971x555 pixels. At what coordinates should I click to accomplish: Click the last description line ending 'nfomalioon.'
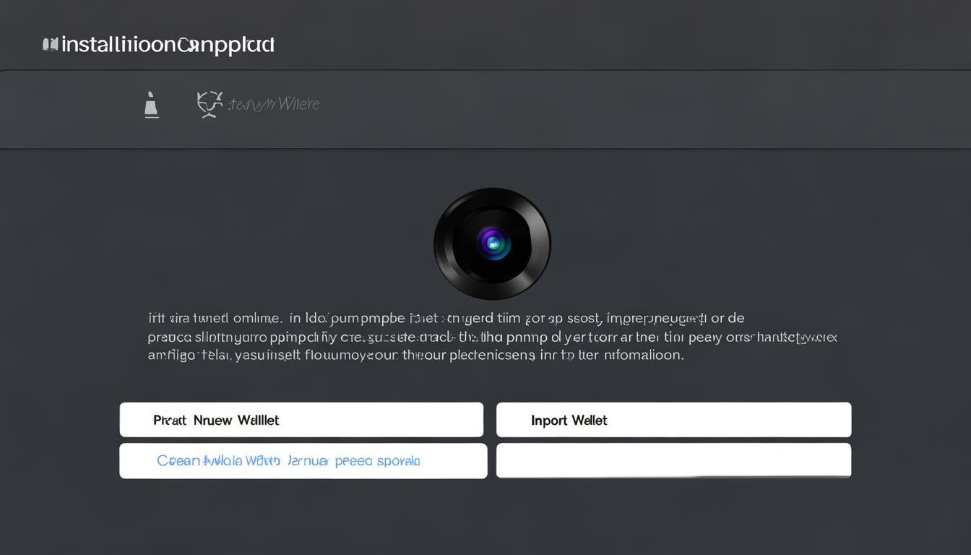(415, 355)
